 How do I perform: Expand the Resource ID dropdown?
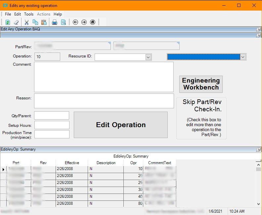(148, 57)
